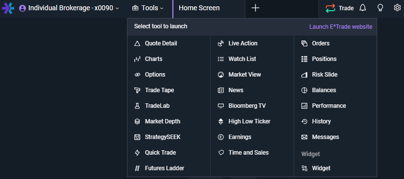Click the Options chain icon
Screen dimensions: 404x179
point(137,75)
